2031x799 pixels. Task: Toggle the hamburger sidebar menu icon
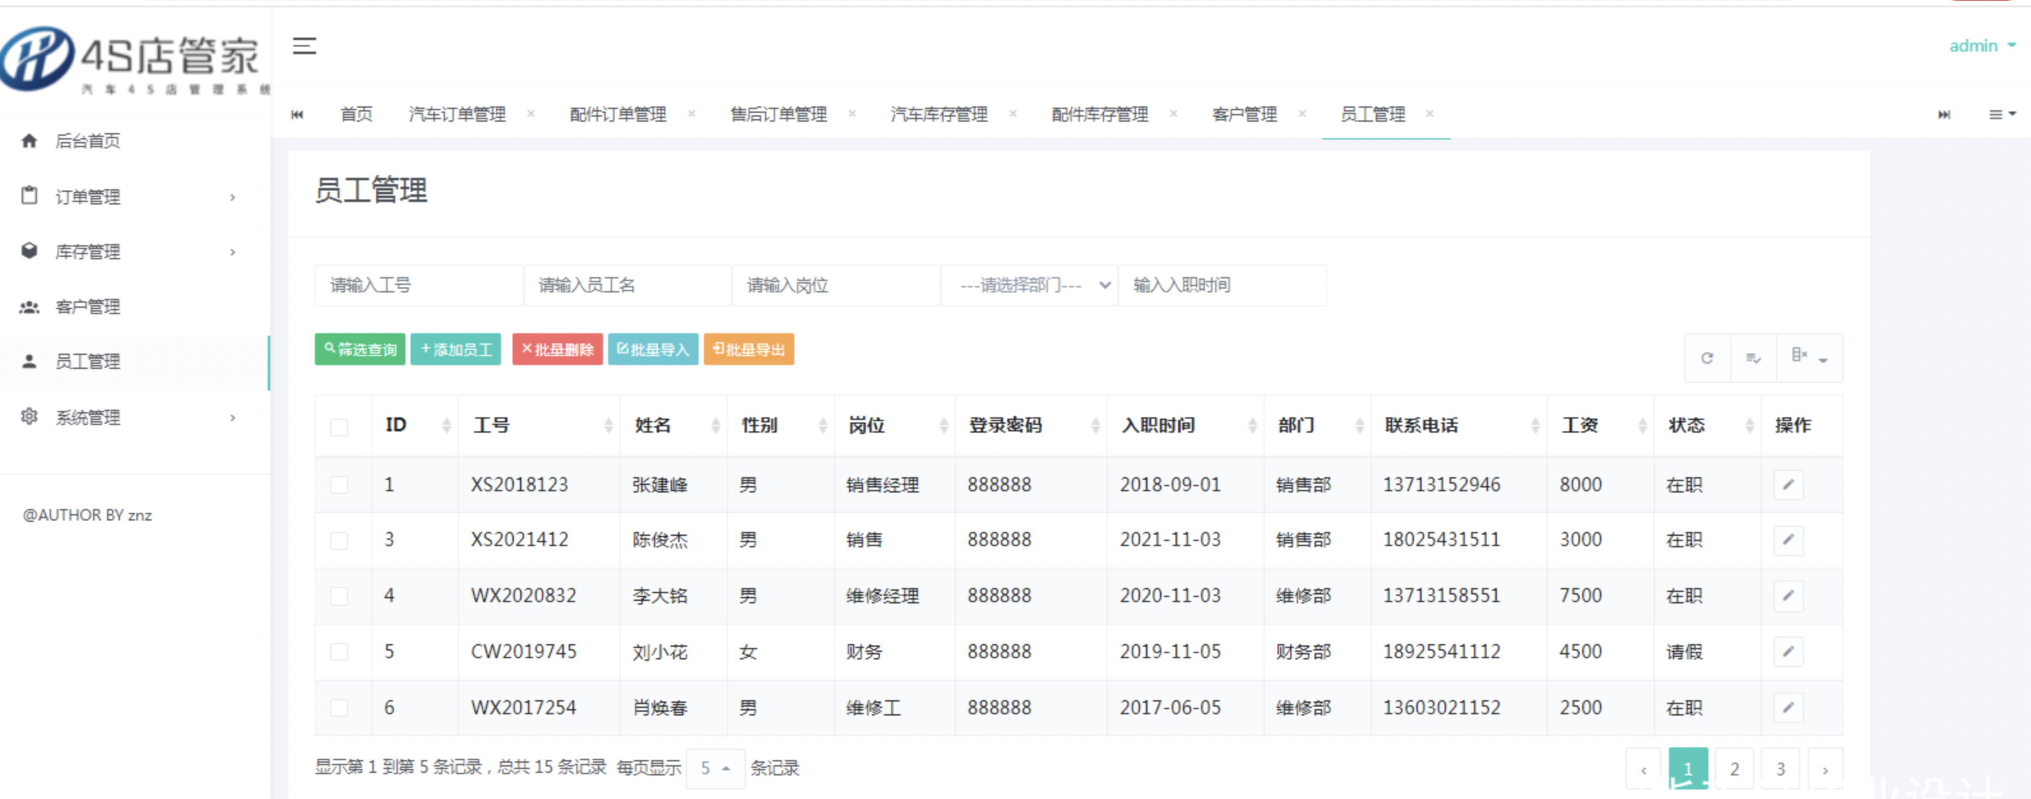[x=304, y=46]
